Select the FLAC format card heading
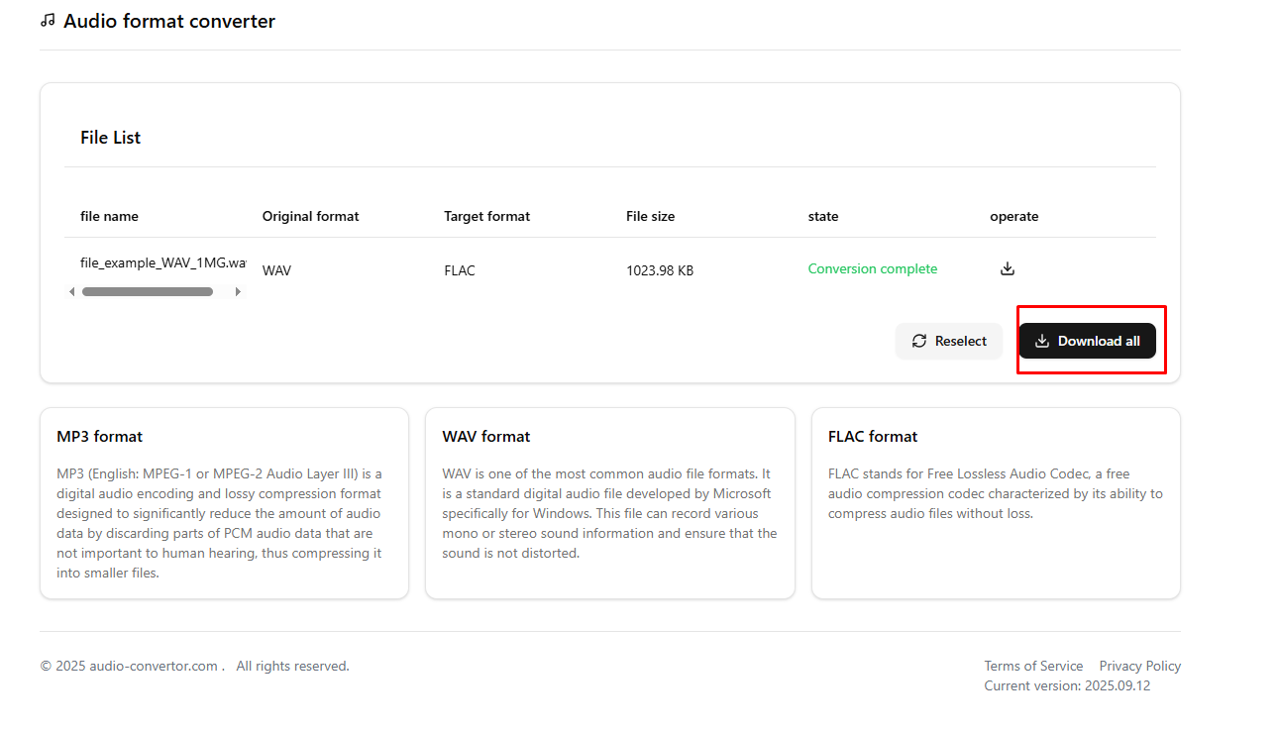Image resolution: width=1278 pixels, height=732 pixels. pyautogui.click(x=873, y=437)
